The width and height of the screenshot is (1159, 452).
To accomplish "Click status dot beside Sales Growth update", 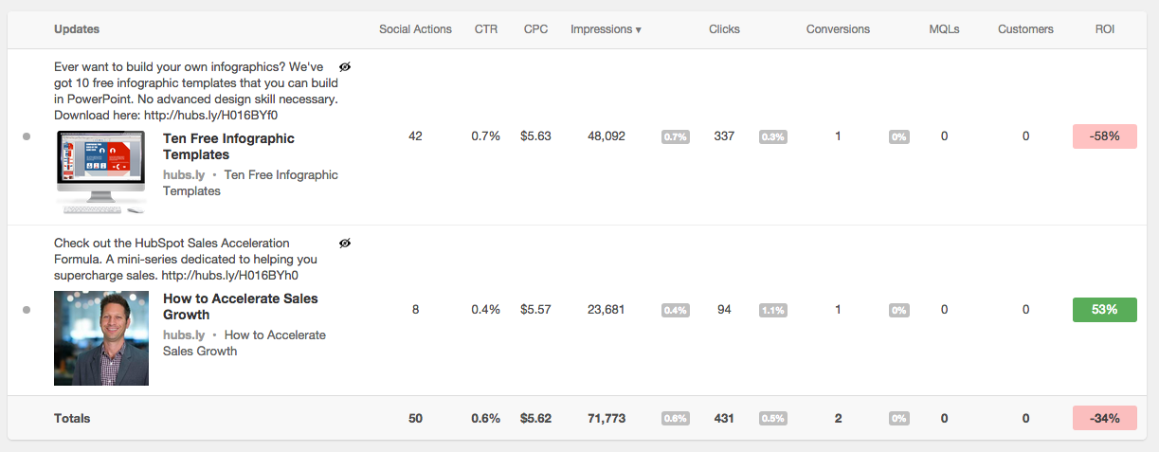I will tap(27, 310).
